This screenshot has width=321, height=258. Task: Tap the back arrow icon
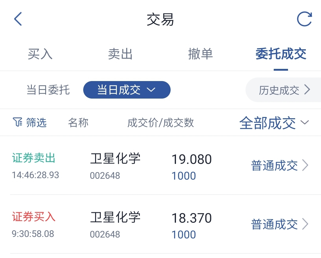click(x=18, y=19)
